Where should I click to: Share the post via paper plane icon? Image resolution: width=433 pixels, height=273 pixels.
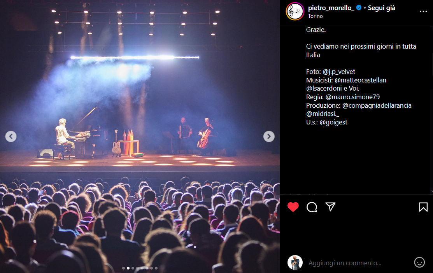coord(330,207)
